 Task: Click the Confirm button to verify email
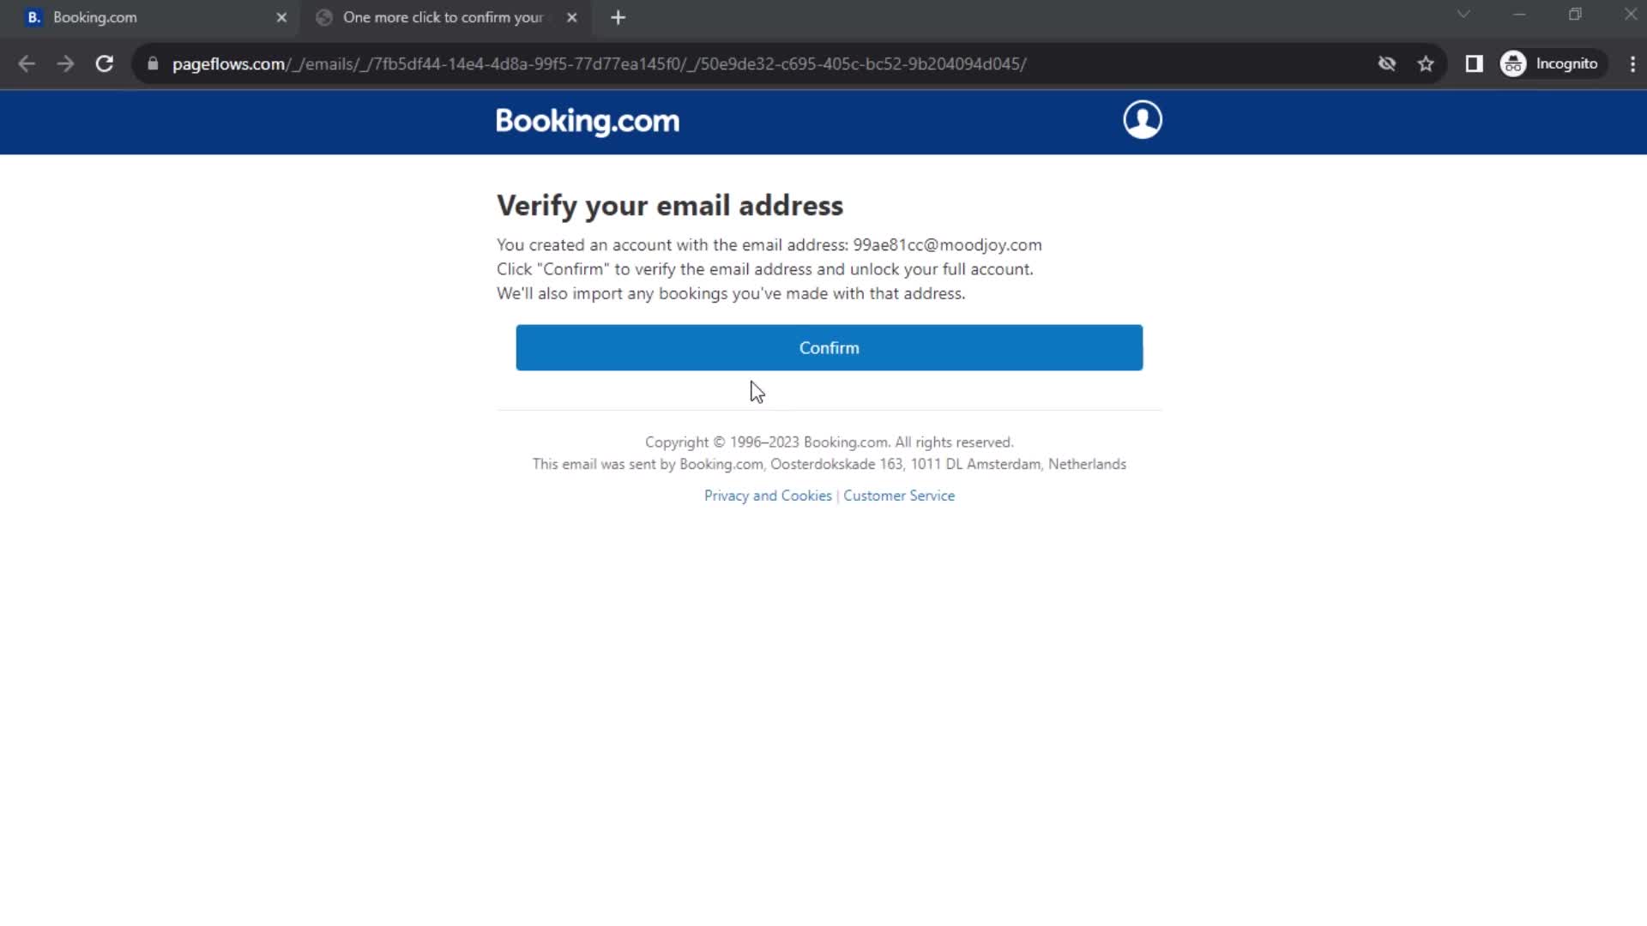point(830,347)
